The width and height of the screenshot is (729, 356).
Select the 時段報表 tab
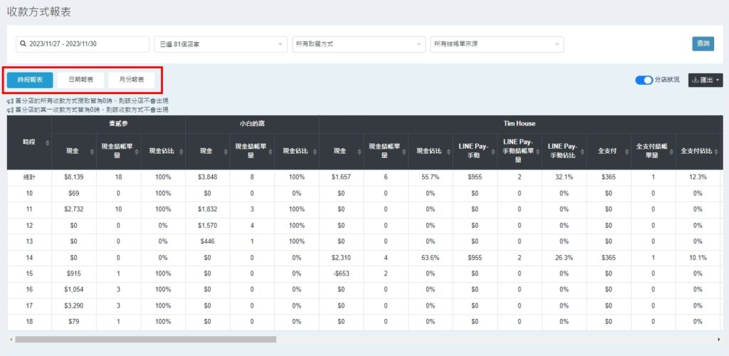[x=30, y=80]
